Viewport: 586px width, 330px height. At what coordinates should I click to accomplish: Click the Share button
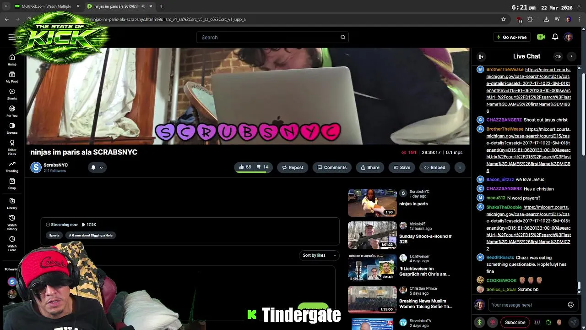(370, 167)
